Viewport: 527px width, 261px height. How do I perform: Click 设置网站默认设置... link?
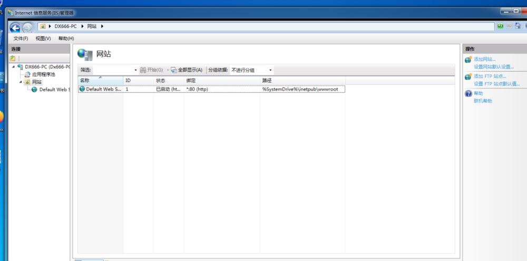click(494, 67)
